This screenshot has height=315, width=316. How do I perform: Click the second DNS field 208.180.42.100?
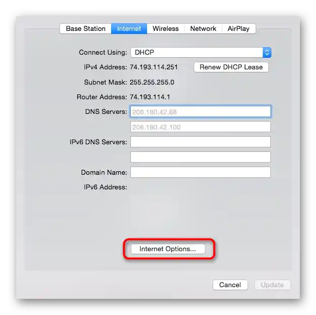click(x=200, y=127)
